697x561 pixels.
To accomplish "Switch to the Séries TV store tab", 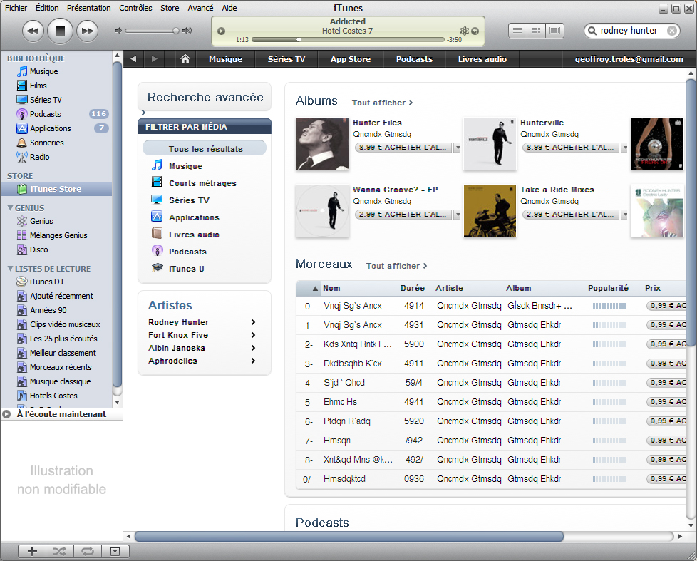I will 286,59.
